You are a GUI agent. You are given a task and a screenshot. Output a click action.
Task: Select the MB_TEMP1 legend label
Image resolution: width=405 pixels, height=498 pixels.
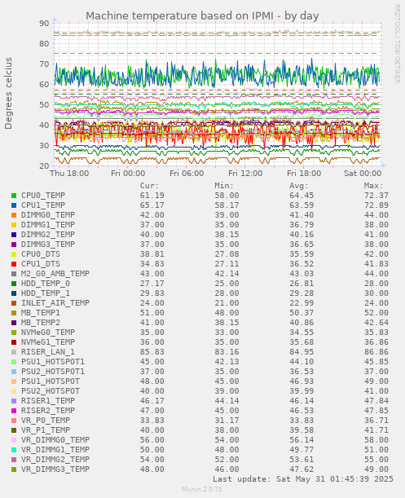[41, 313]
